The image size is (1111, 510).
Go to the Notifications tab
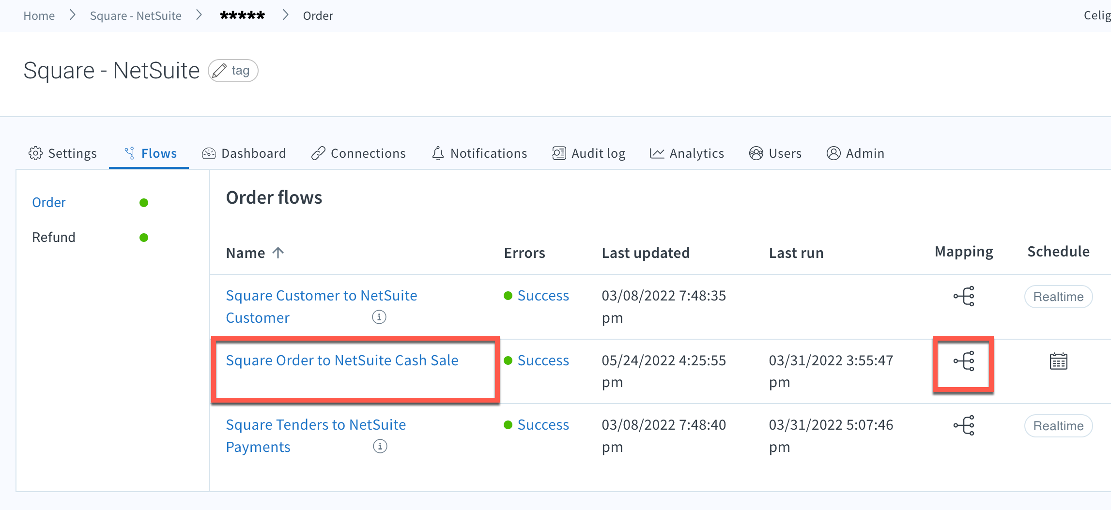pos(479,153)
